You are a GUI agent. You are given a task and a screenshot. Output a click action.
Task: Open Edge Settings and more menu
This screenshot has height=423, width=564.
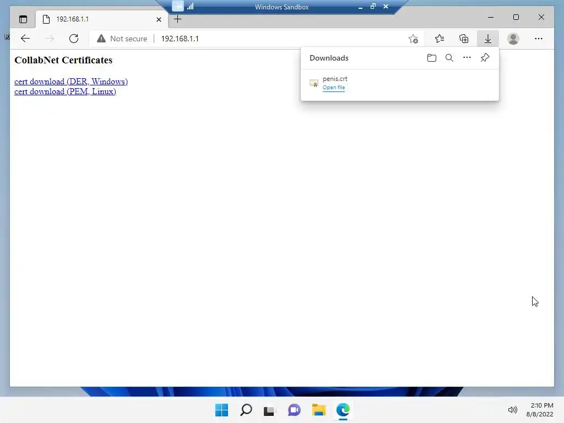(539, 39)
